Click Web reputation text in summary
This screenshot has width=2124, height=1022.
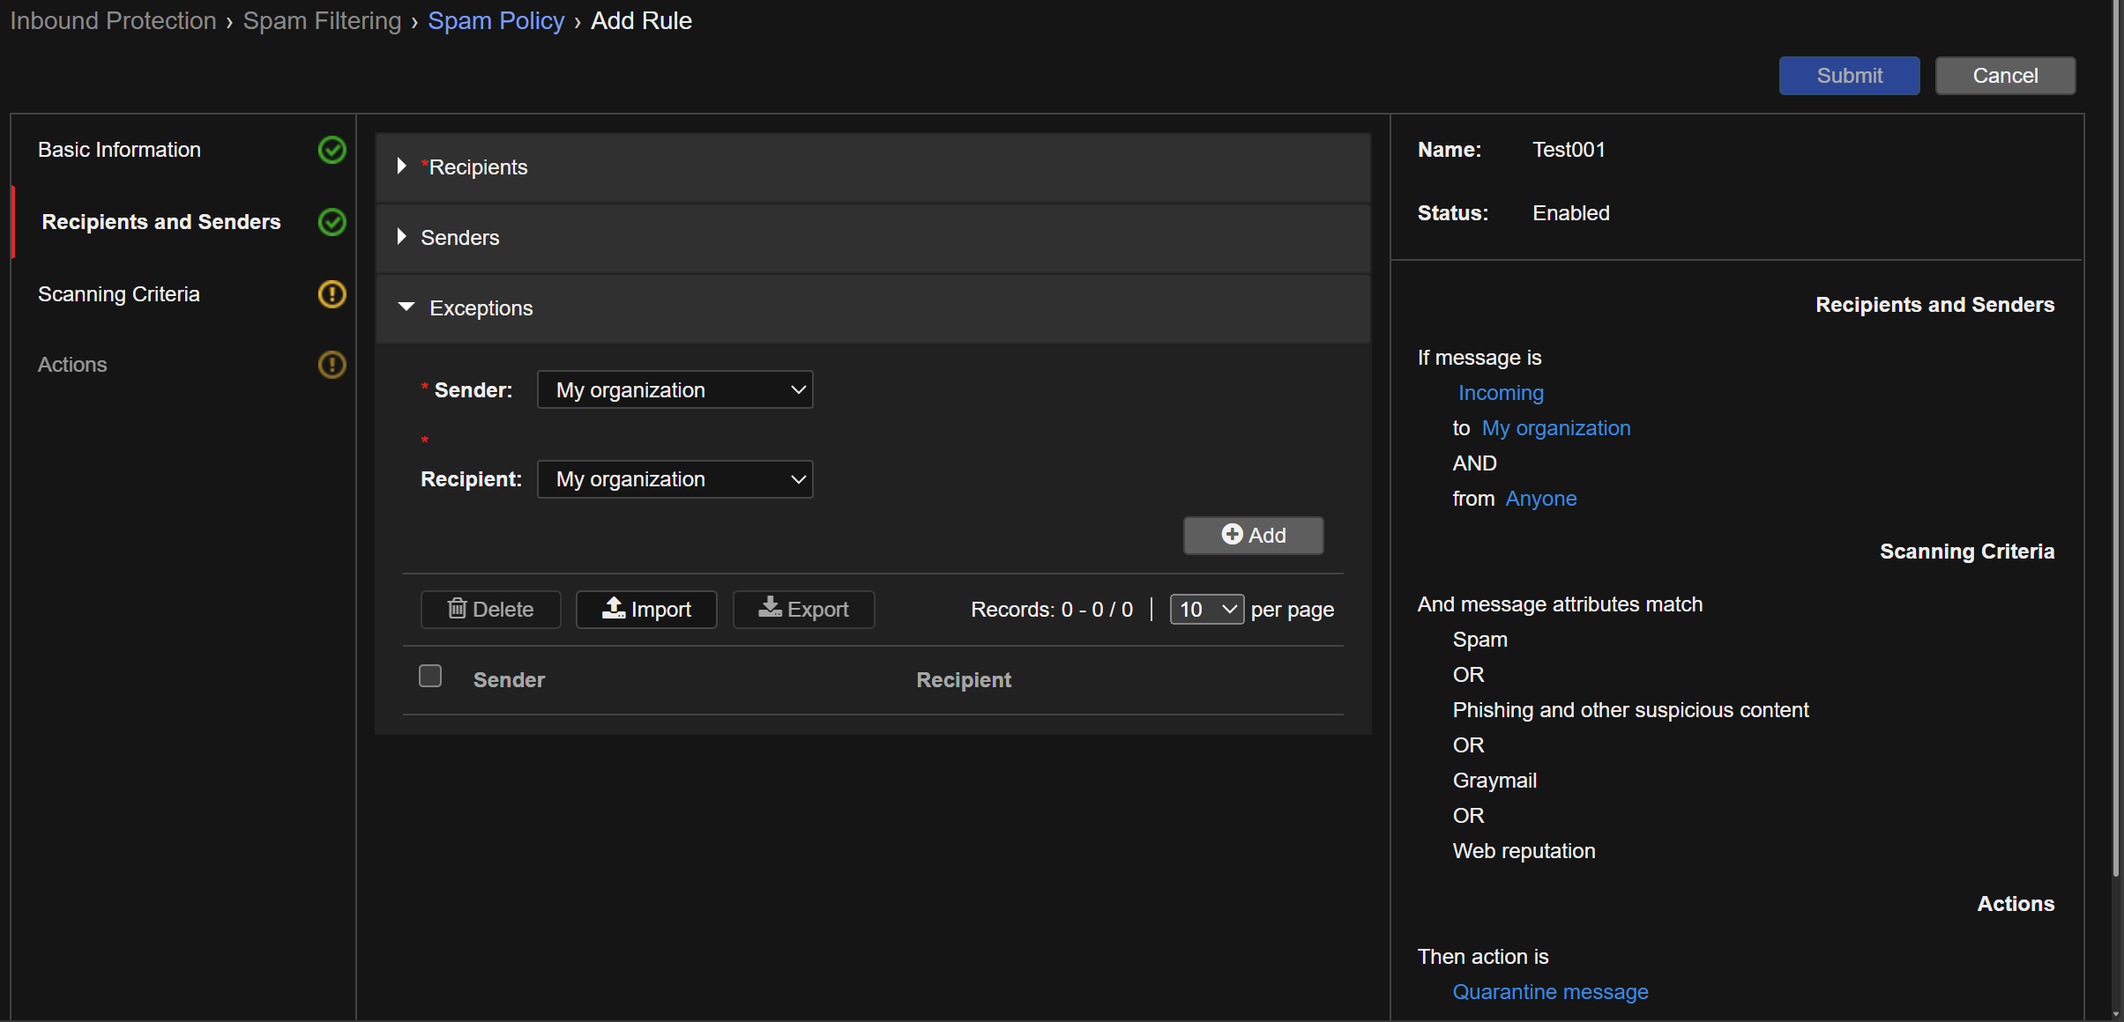coord(1524,851)
